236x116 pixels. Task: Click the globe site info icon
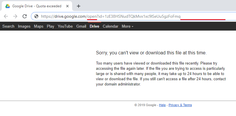36,16
